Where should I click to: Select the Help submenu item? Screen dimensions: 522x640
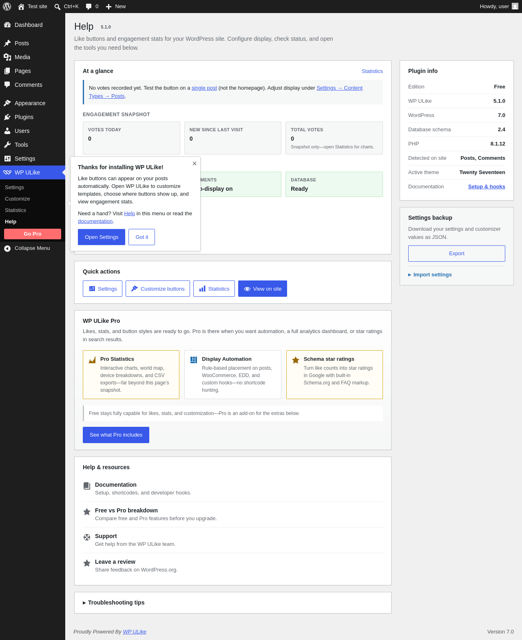11,222
